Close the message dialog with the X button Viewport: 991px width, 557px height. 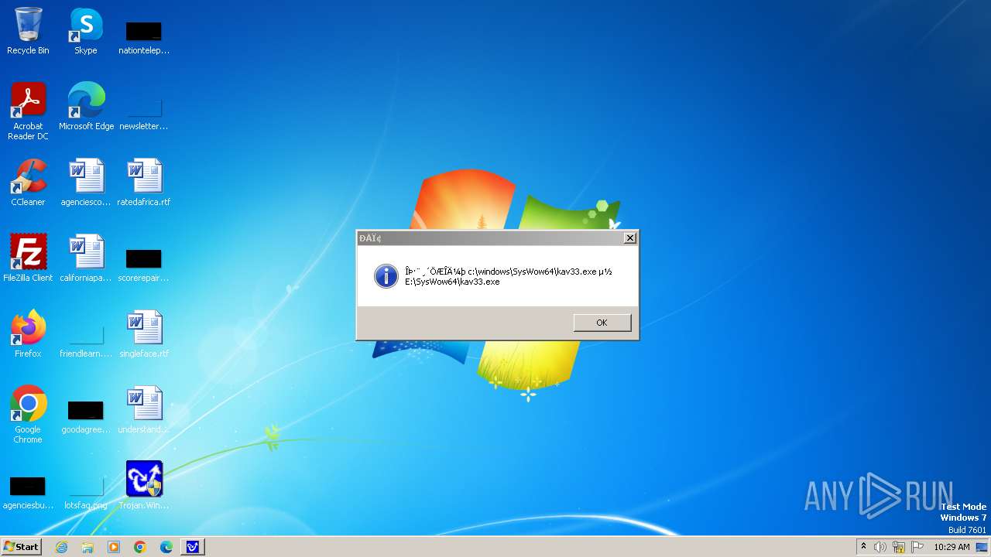pos(630,238)
